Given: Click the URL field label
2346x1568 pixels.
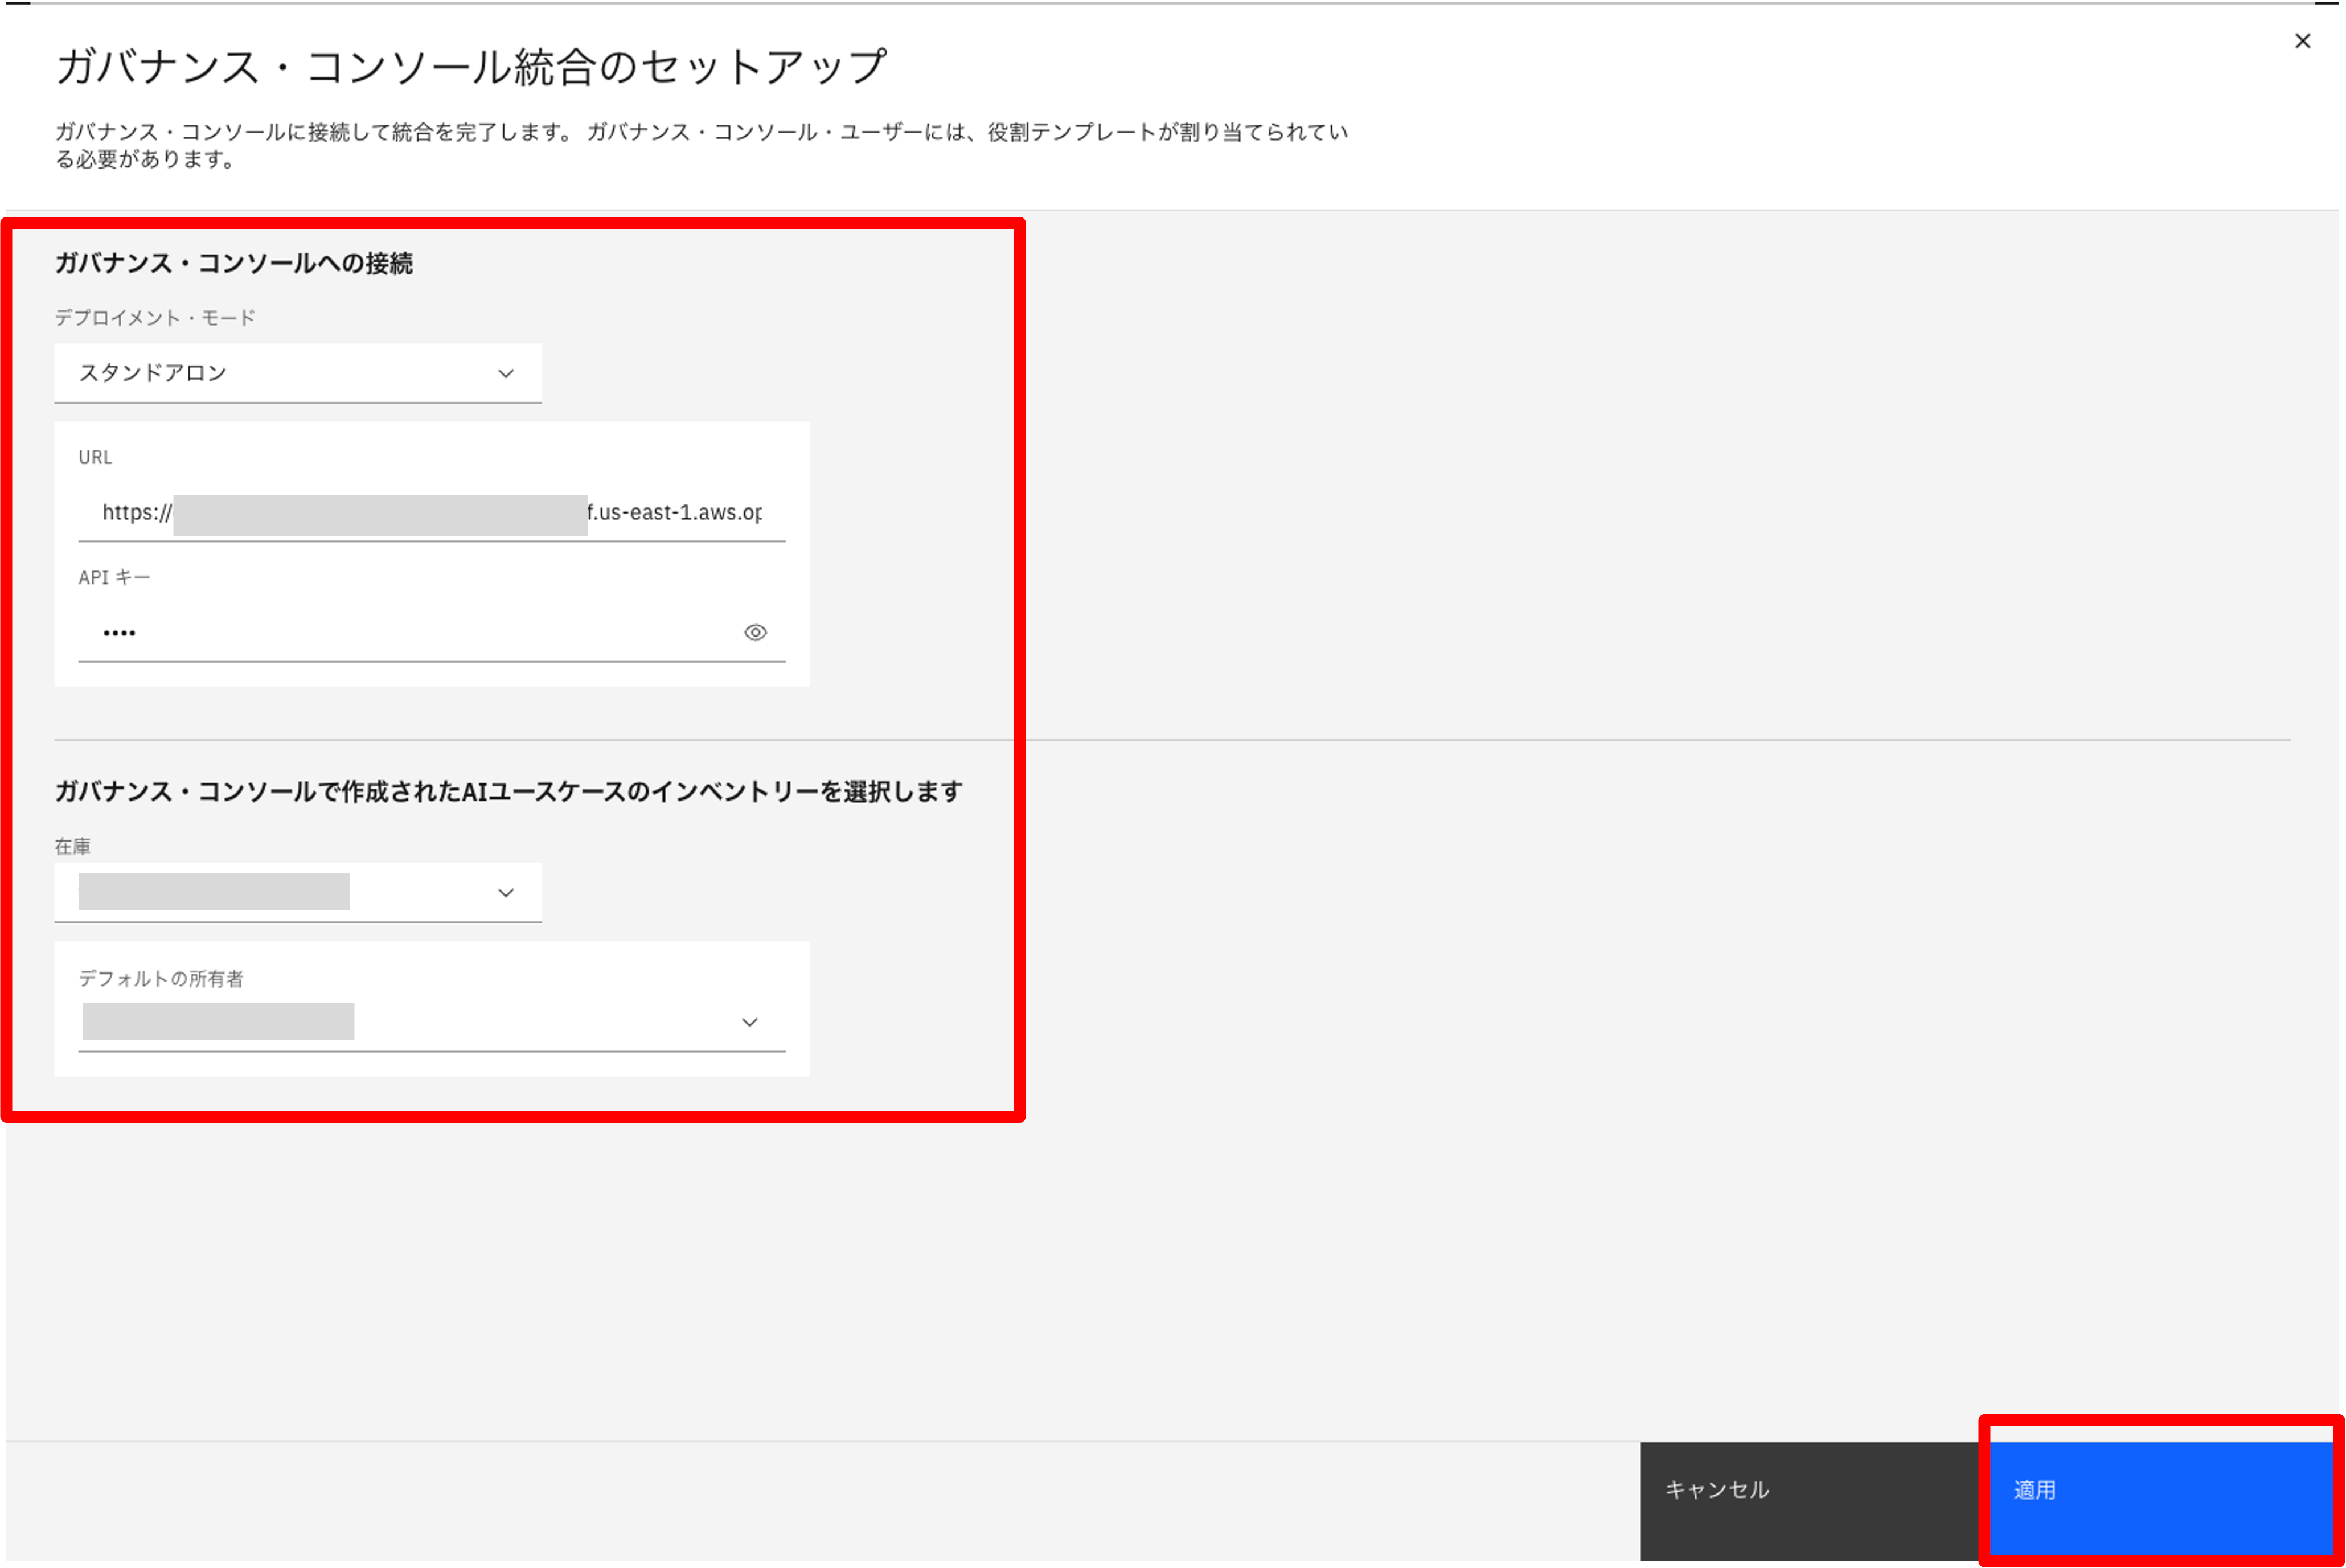Looking at the screenshot, I should (95, 457).
